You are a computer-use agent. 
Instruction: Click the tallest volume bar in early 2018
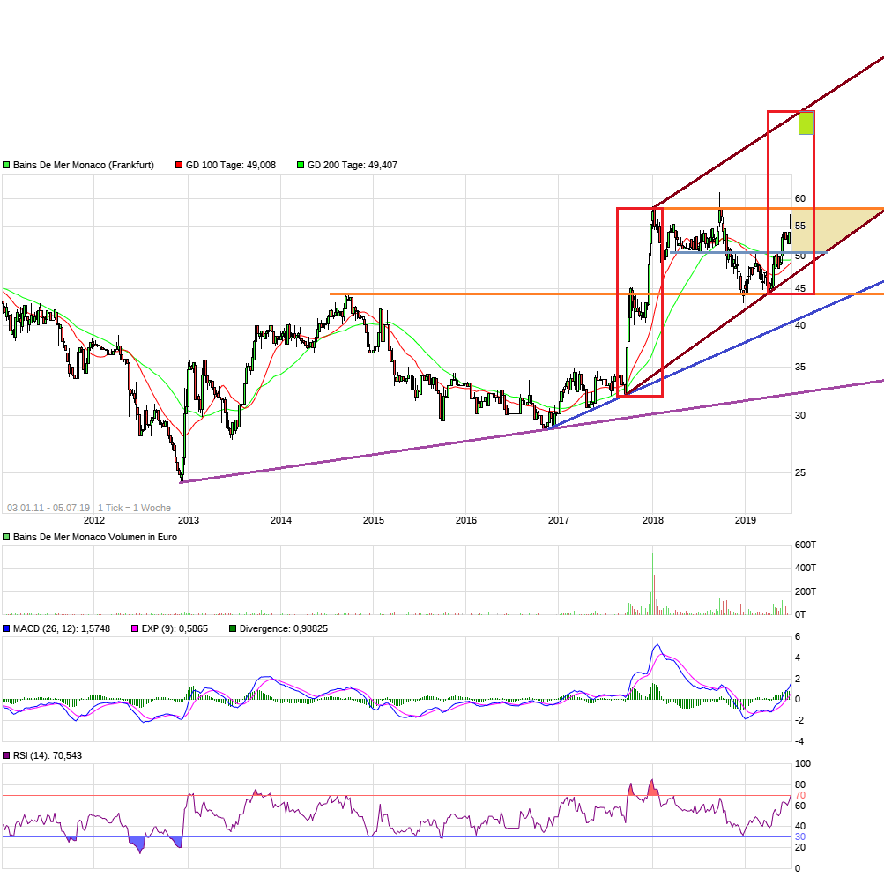(x=653, y=583)
